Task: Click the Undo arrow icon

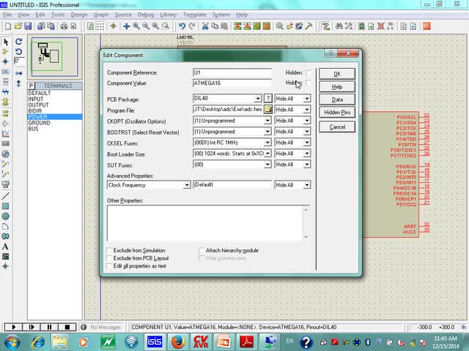Action: tap(182, 26)
